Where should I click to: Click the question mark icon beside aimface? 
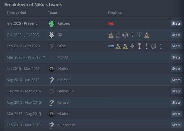coord(52,80)
